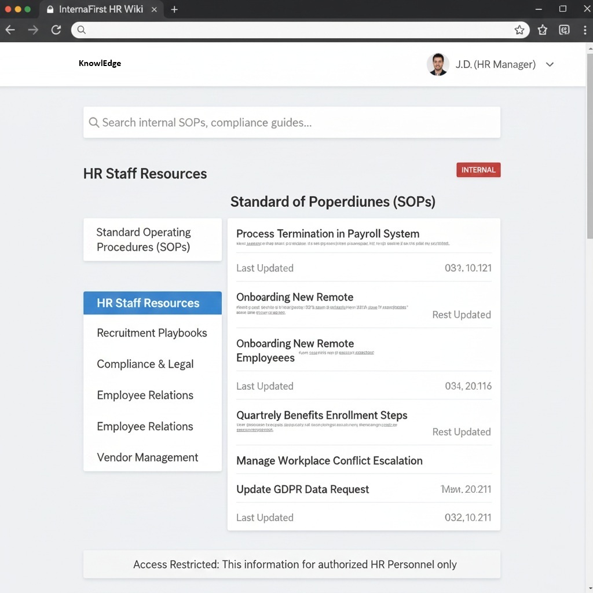Open Update GDPR Data Request article
Image resolution: width=593 pixels, height=593 pixels.
[302, 489]
